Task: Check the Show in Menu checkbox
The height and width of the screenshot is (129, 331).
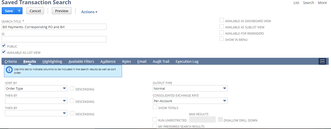Action: pos(221,39)
